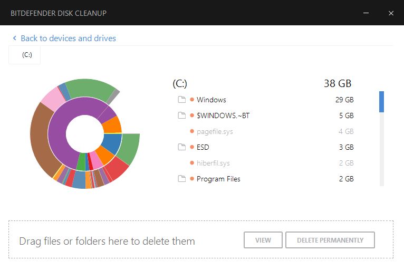
Task: Click the back chevron arrow icon
Action: [15, 38]
